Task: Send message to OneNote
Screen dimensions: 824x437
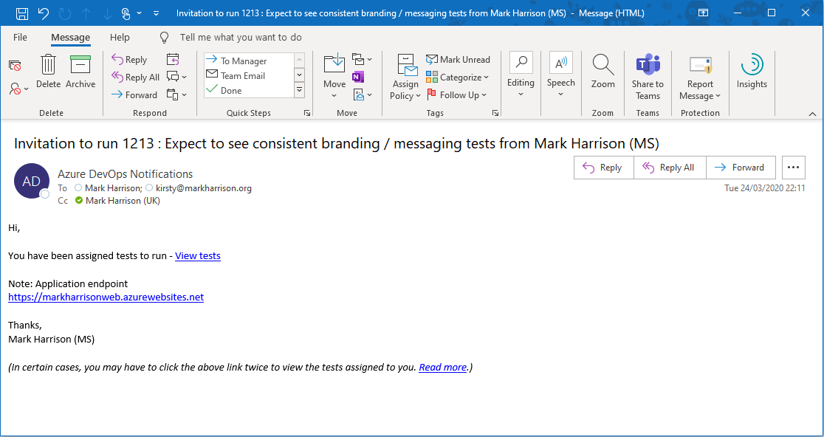Action: pyautogui.click(x=358, y=77)
